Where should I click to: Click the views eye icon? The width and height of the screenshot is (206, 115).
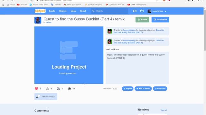[x=70, y=89]
